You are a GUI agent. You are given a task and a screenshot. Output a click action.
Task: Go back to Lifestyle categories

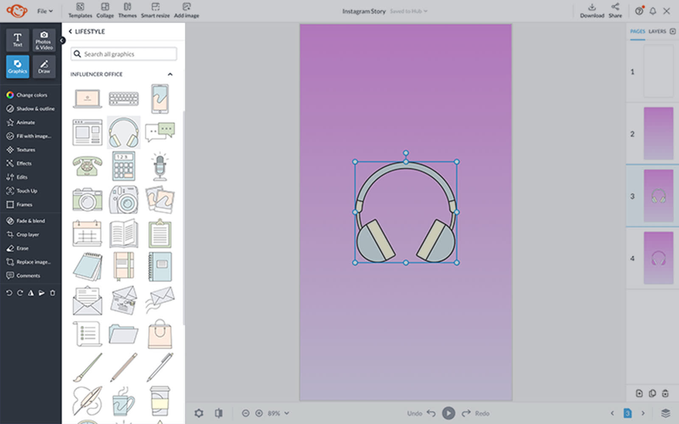(70, 31)
